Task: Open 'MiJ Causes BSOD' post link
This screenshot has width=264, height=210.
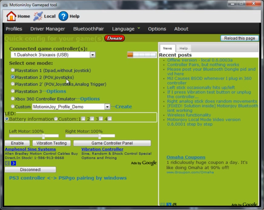Action: click(x=209, y=81)
